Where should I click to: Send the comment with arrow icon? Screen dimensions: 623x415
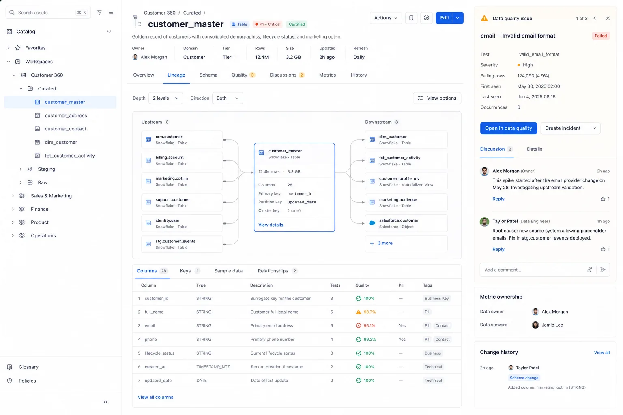tap(603, 270)
